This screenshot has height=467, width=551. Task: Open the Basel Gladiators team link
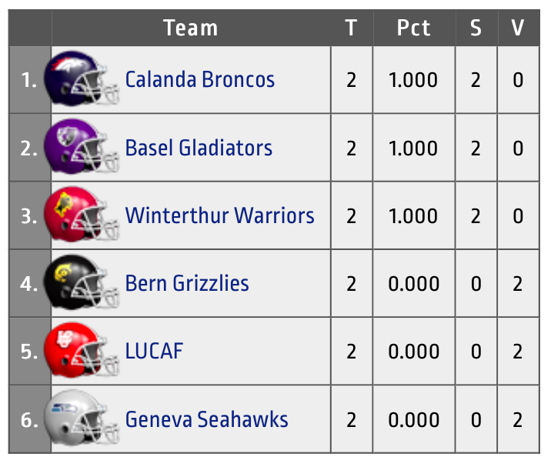[199, 147]
